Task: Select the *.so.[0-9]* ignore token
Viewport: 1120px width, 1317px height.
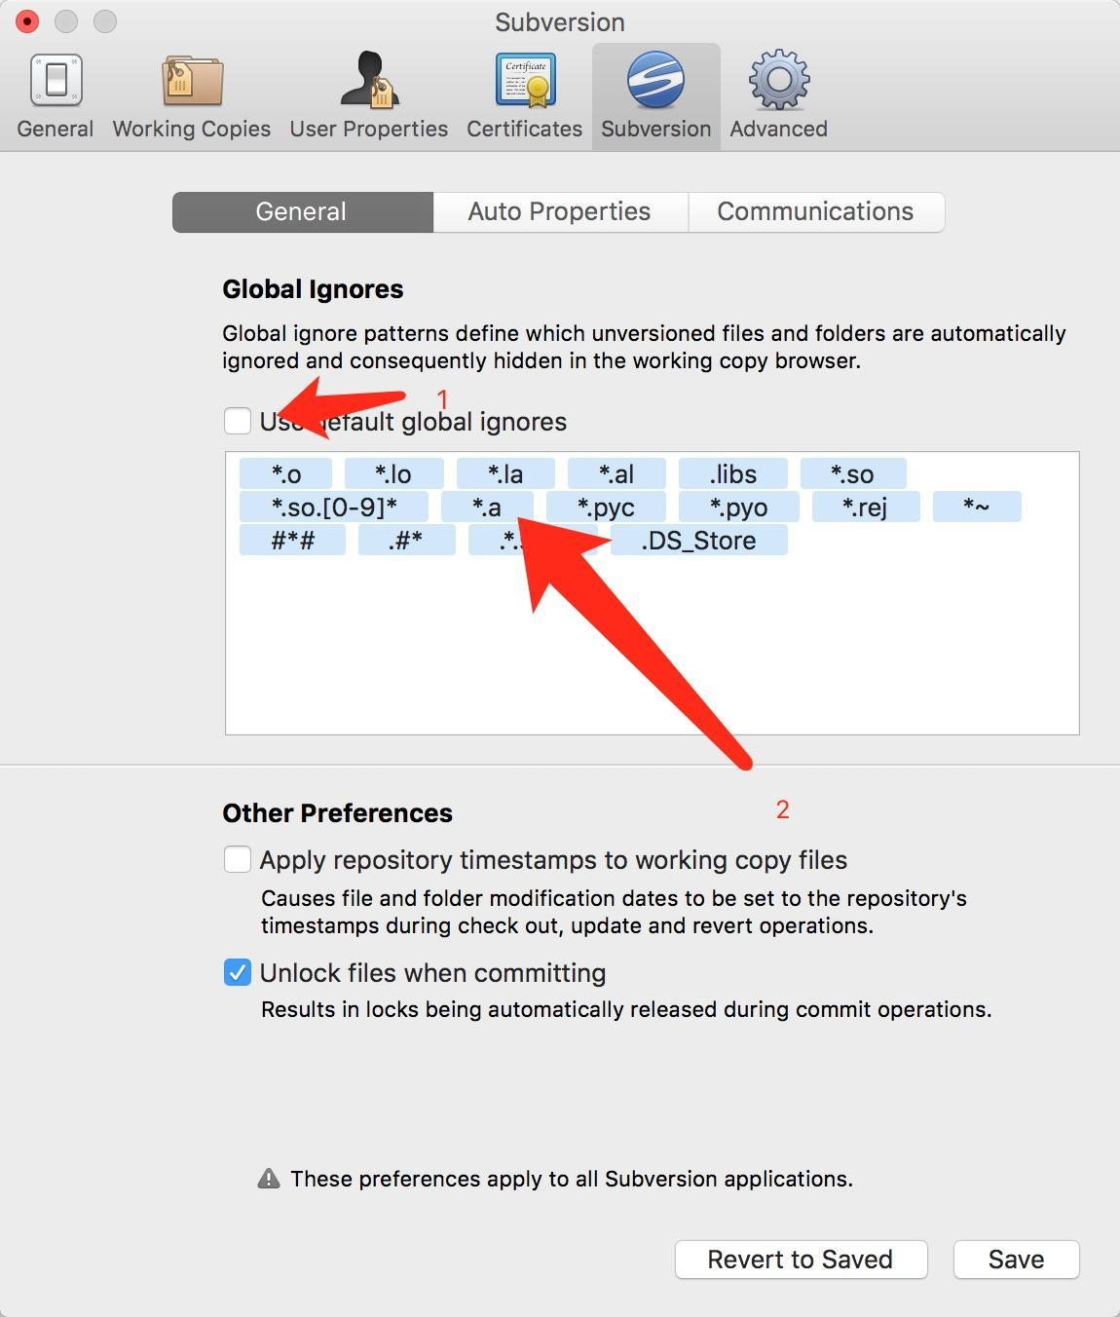Action: click(334, 507)
